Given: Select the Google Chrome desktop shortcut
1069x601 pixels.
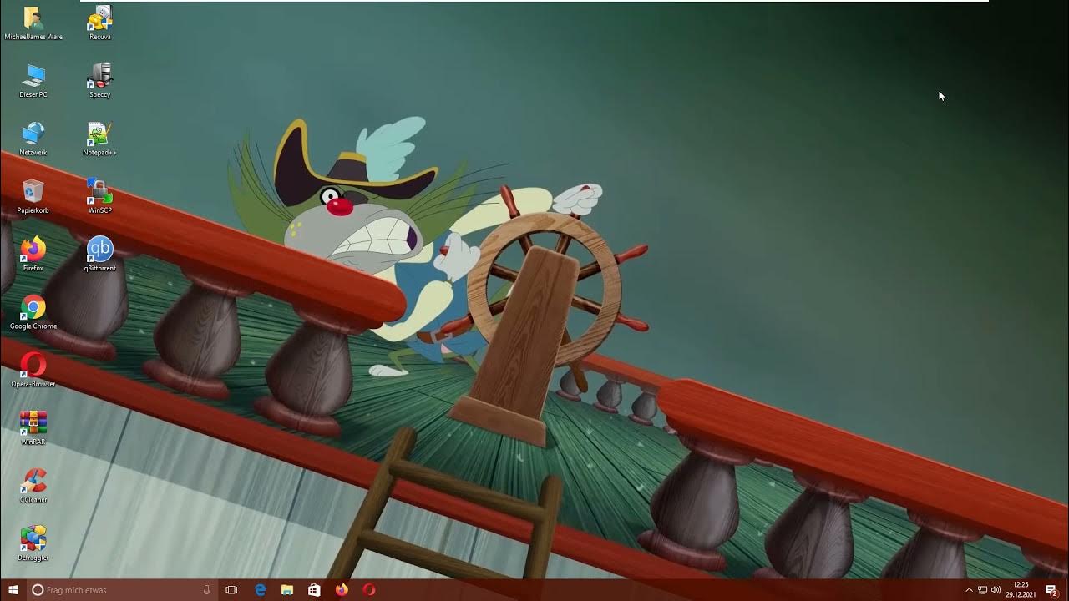Looking at the screenshot, I should [x=33, y=312].
